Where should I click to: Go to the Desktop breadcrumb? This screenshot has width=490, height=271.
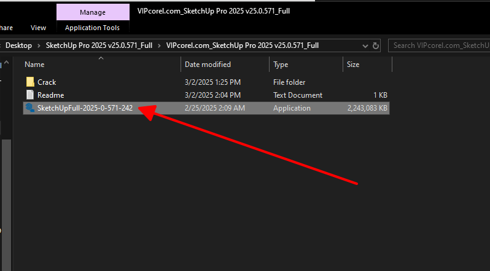[x=19, y=45]
